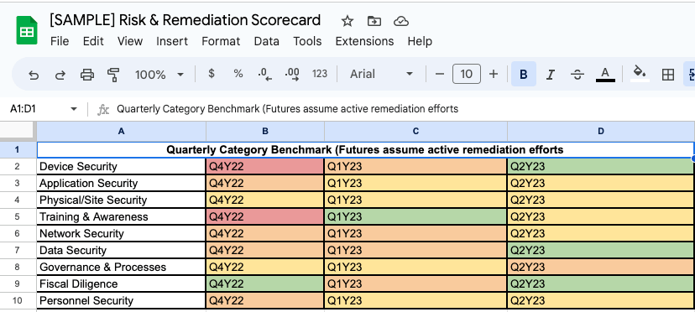Select Q4Y22 cell in Device Security row
695x312 pixels.
[265, 167]
